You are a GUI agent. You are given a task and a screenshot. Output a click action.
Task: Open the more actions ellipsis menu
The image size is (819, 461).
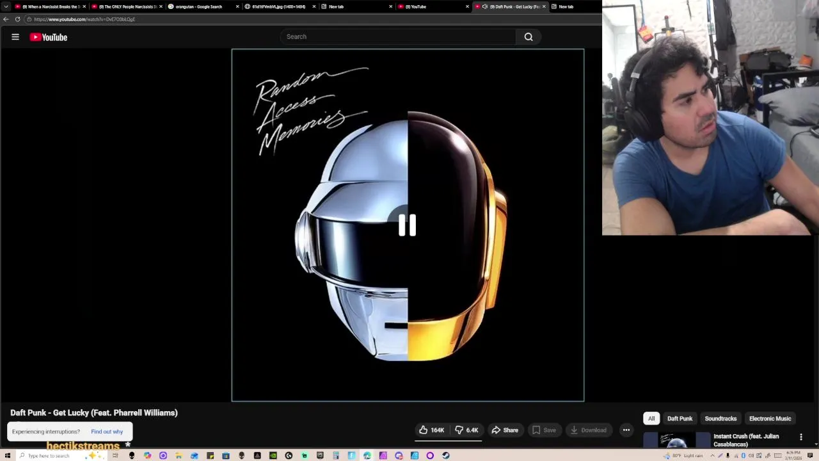[x=626, y=430]
